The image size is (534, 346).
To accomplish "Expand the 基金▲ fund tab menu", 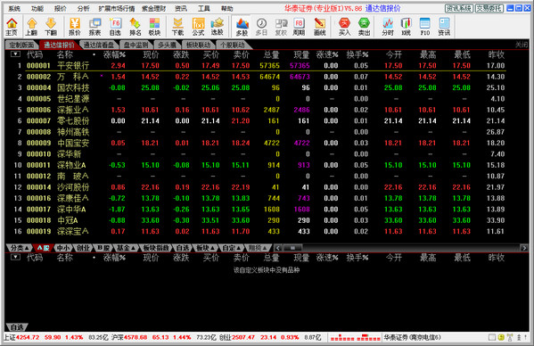I will click(127, 248).
